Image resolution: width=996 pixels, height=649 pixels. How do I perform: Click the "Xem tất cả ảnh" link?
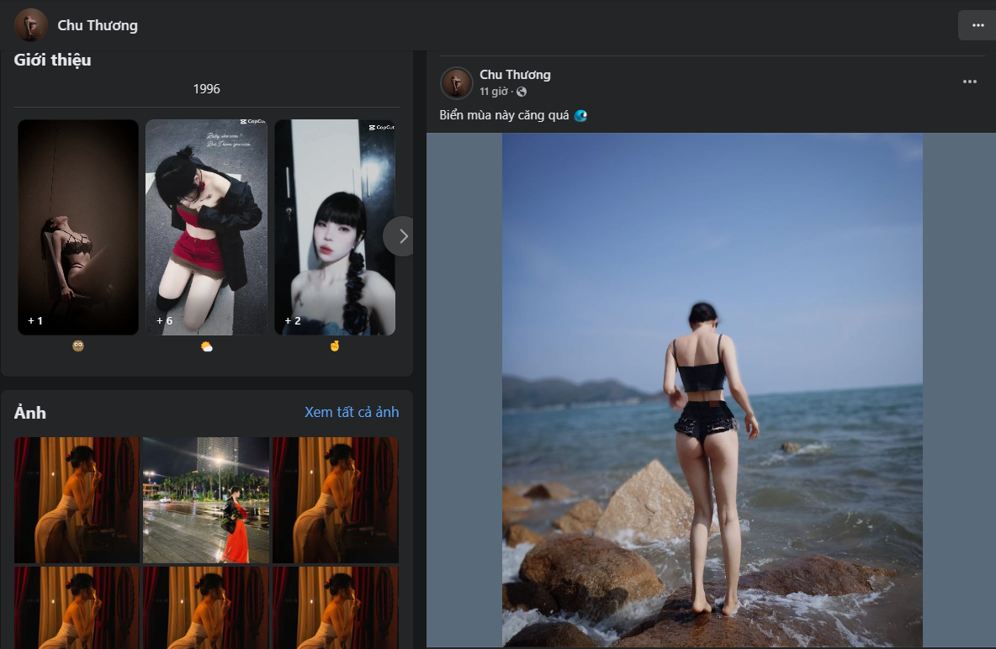[x=352, y=412]
